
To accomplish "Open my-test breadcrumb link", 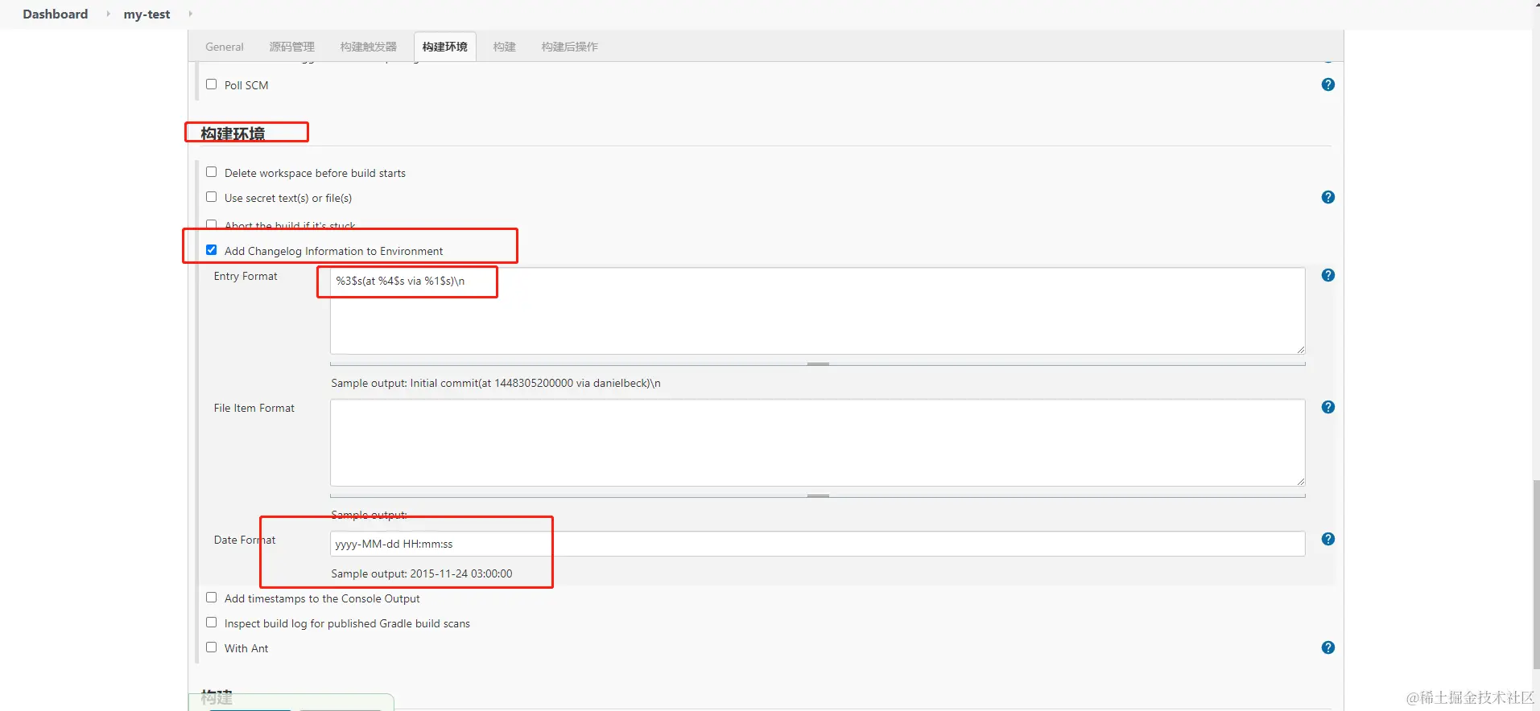I will tap(147, 14).
